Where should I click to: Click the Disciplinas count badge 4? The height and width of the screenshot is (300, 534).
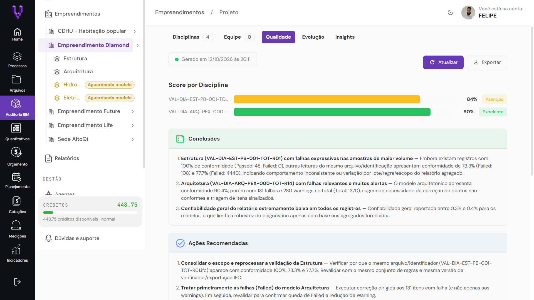pos(207,37)
